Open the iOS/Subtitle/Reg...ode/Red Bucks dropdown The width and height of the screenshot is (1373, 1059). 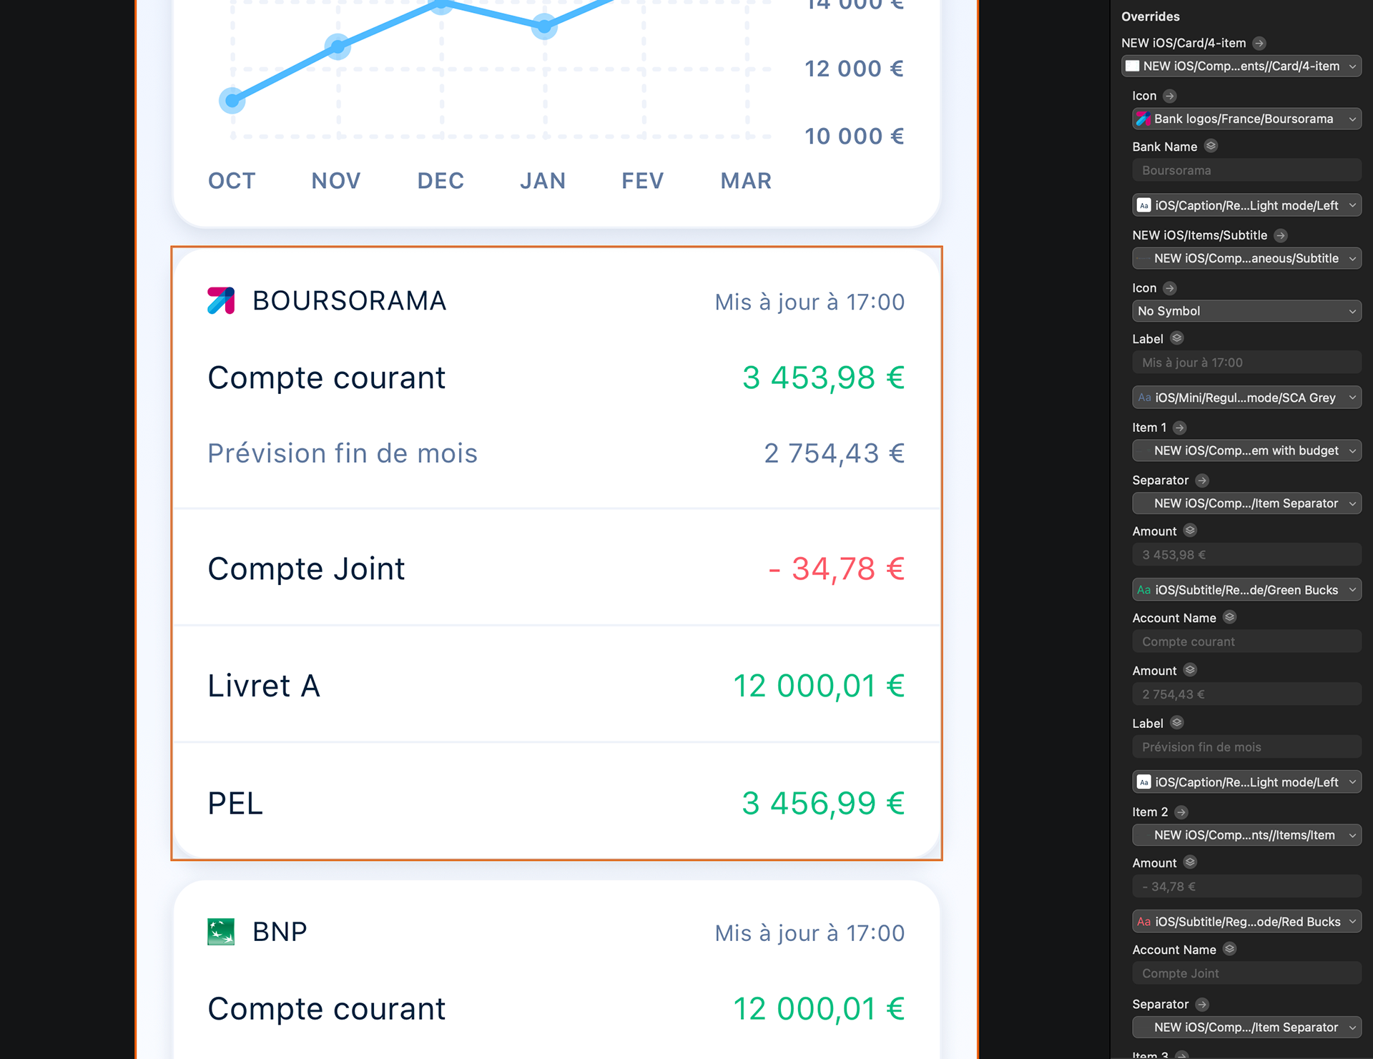[x=1246, y=922]
